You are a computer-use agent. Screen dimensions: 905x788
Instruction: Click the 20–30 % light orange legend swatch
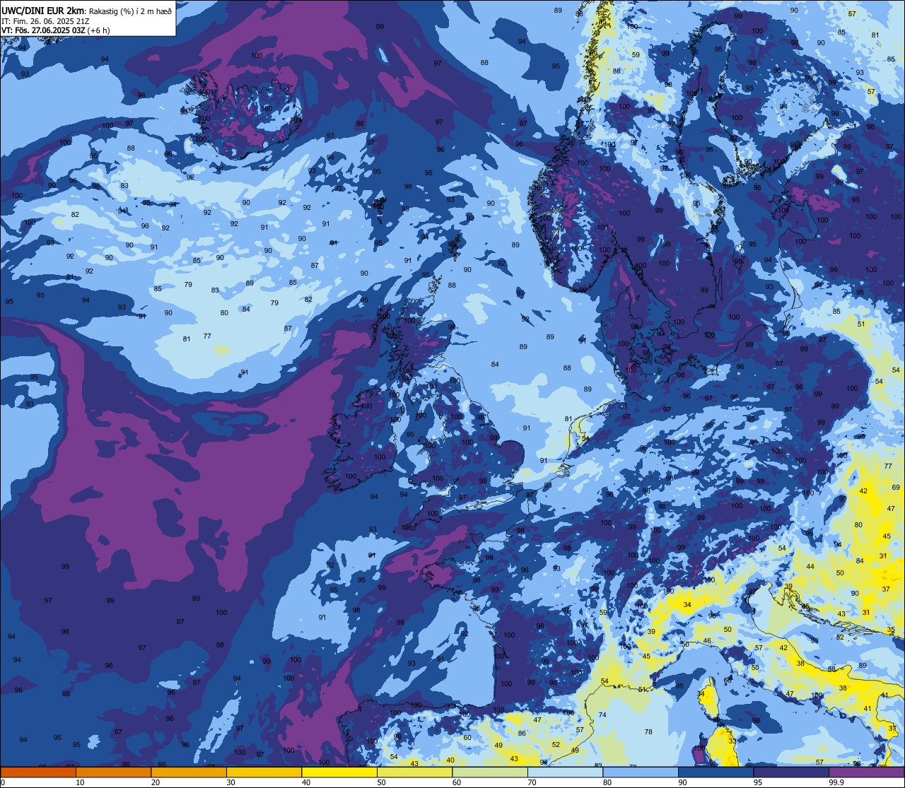coord(189,772)
